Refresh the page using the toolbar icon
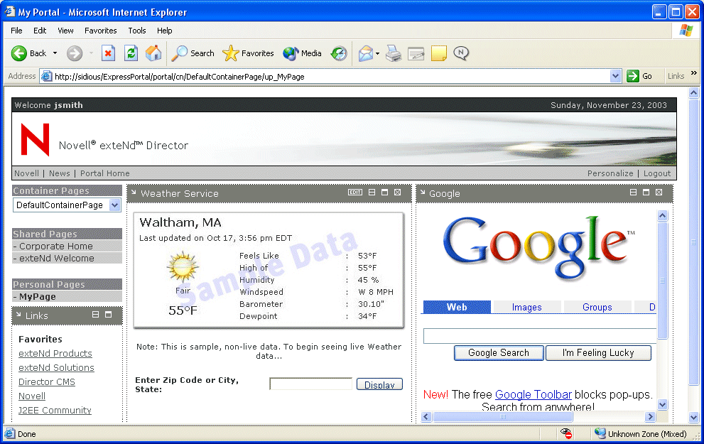 pyautogui.click(x=131, y=53)
